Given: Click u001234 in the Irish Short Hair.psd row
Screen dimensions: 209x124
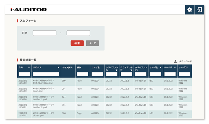Looking at the screenshot, I should (95, 81).
